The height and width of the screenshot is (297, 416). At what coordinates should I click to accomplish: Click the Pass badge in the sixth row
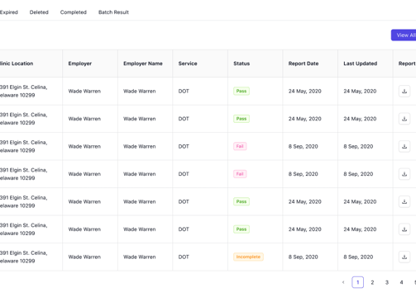click(x=241, y=229)
